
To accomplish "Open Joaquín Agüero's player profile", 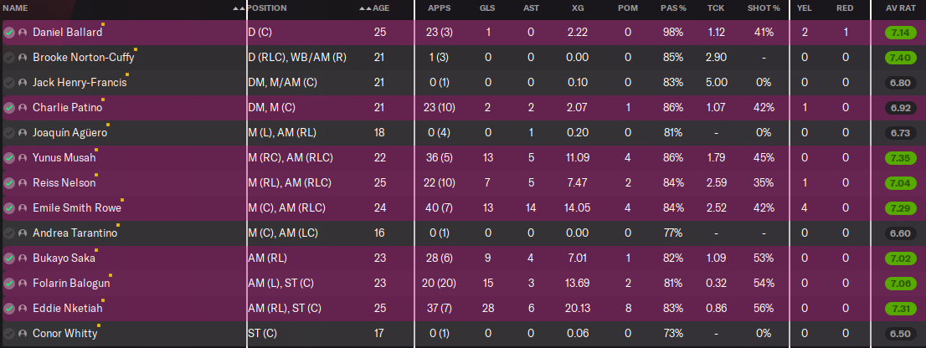I will coord(69,133).
